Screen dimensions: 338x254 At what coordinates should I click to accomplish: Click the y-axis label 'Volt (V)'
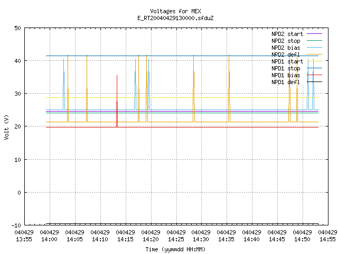click(6, 127)
